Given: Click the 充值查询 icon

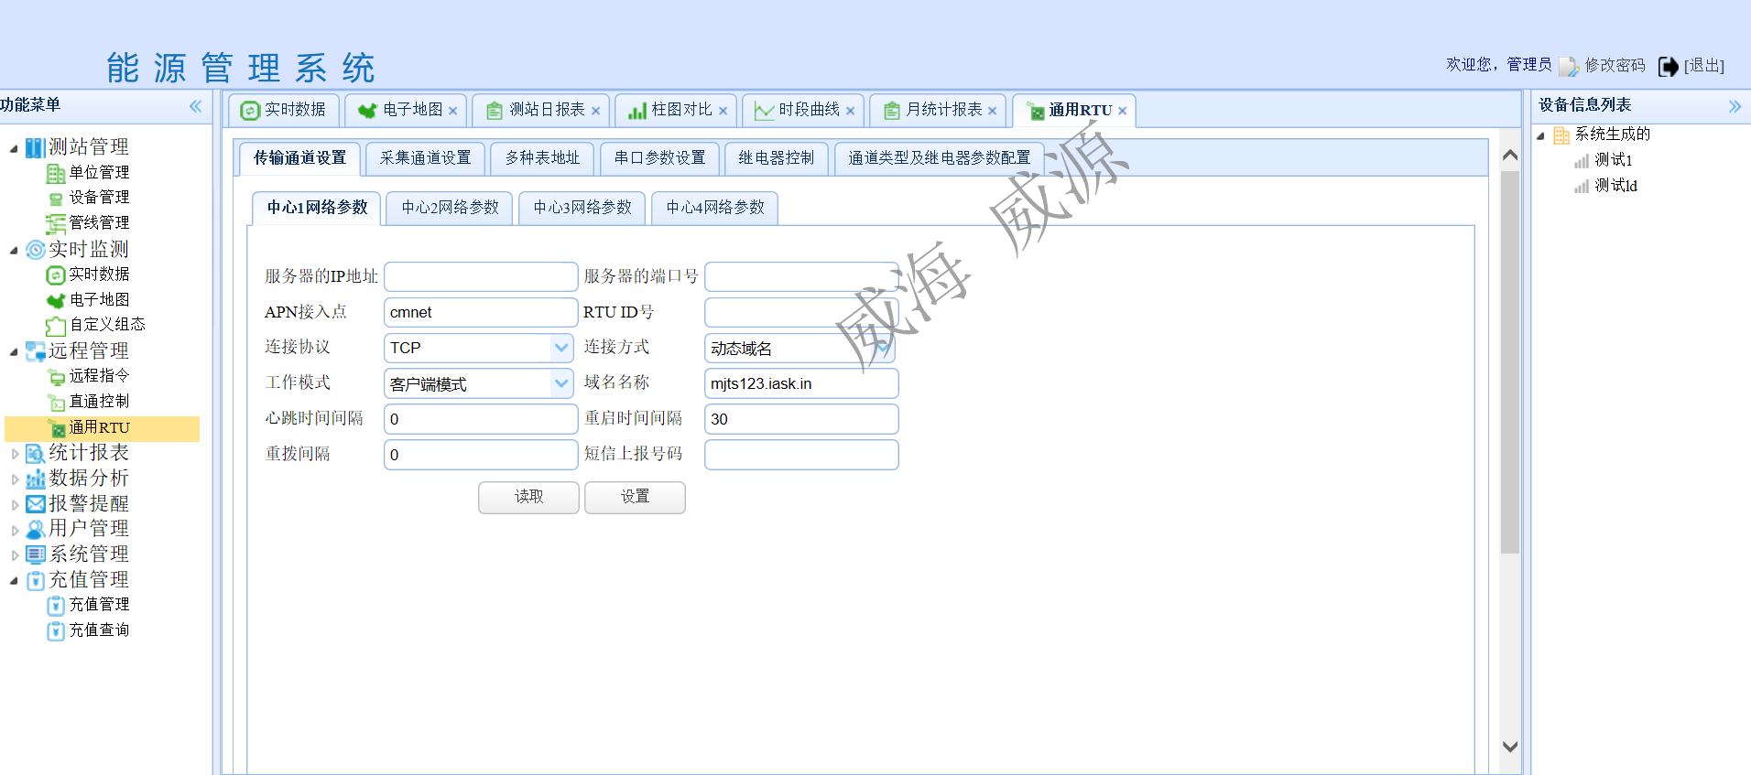Looking at the screenshot, I should coord(56,630).
